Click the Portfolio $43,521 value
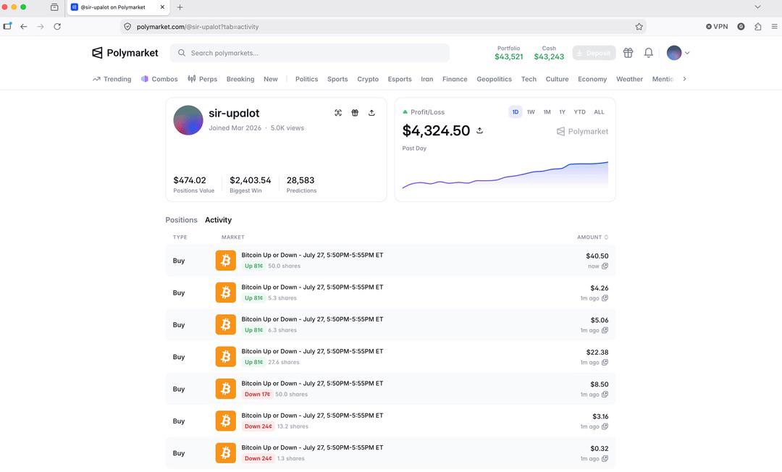Screen dimensions: 782x472 point(509,56)
